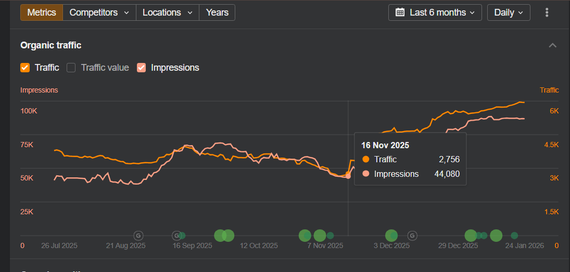This screenshot has width=570, height=272.
Task: Select the Metrics tab
Action: [x=42, y=12]
